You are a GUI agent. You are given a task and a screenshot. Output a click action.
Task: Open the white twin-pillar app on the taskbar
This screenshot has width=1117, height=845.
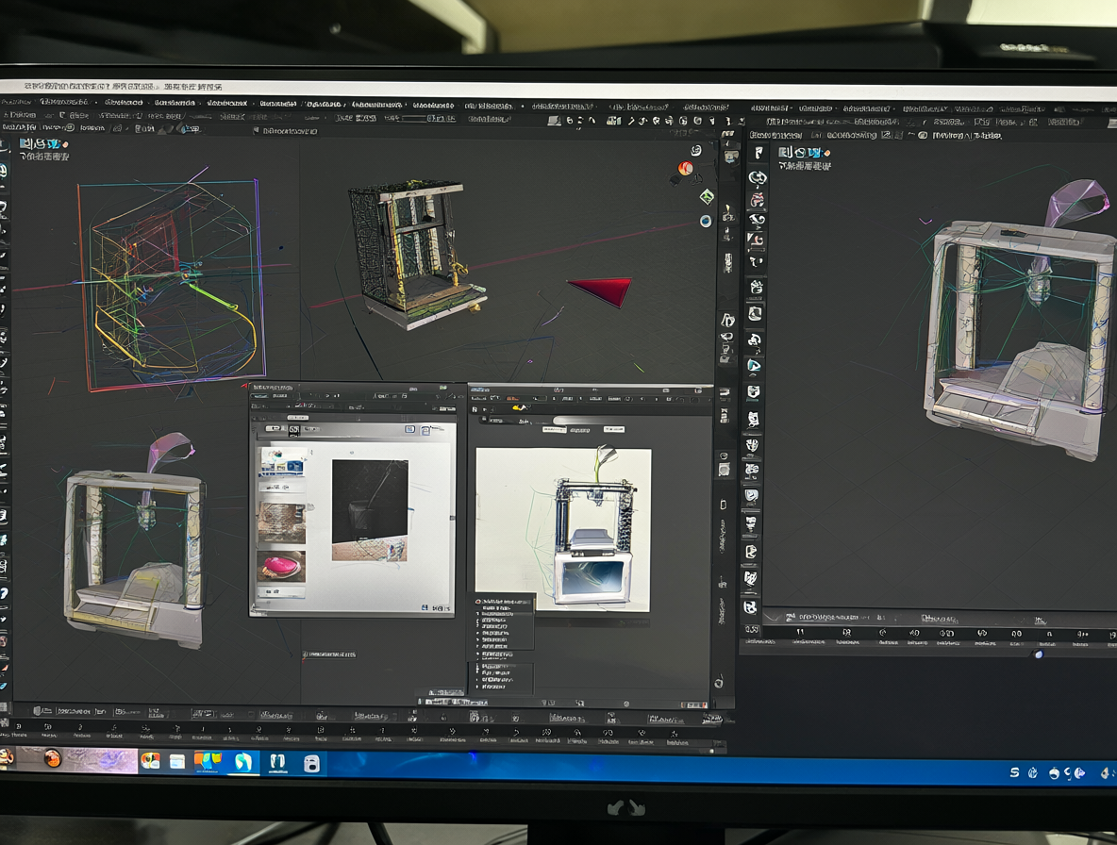pos(277,762)
